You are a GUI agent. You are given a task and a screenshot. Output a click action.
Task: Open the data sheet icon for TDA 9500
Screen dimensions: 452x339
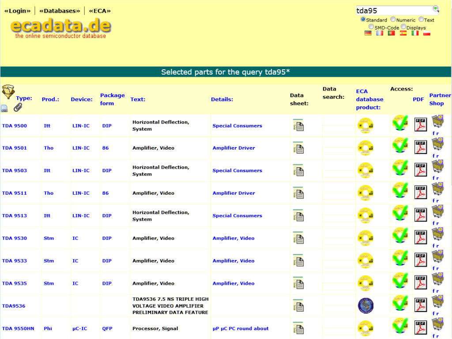coord(298,125)
